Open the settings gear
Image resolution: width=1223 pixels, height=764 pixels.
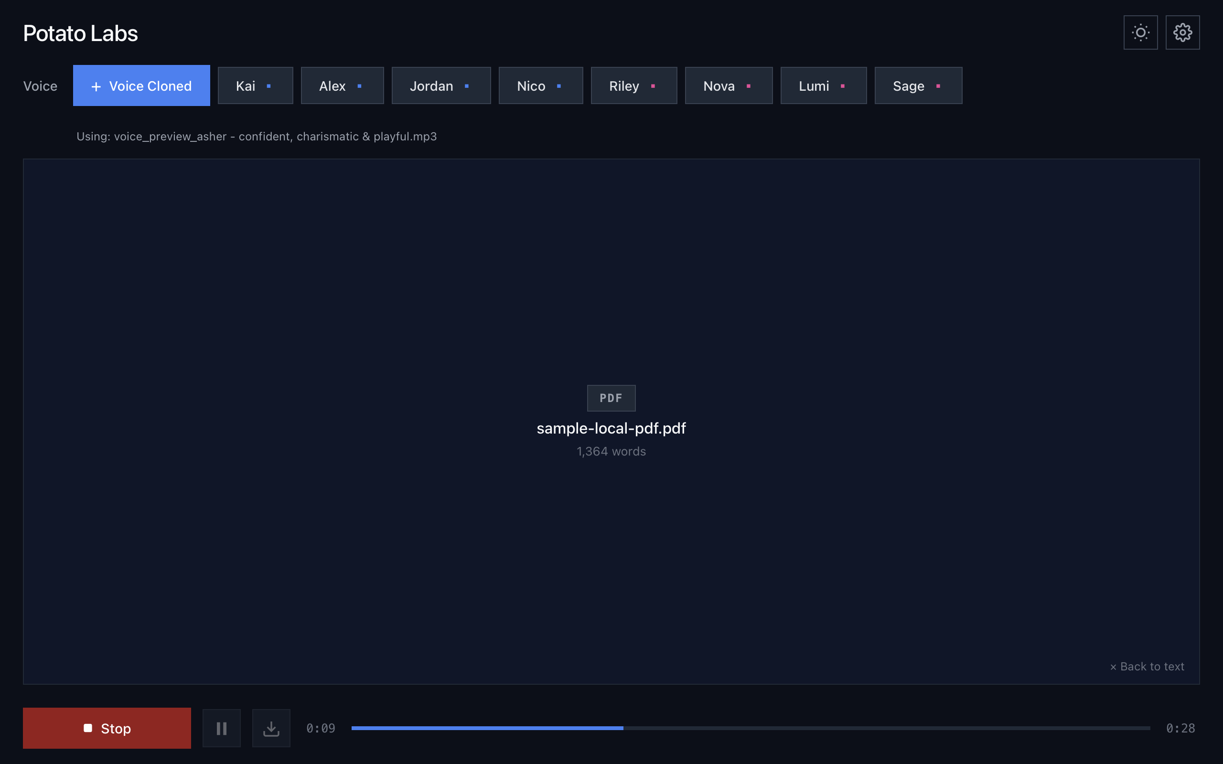pos(1182,32)
